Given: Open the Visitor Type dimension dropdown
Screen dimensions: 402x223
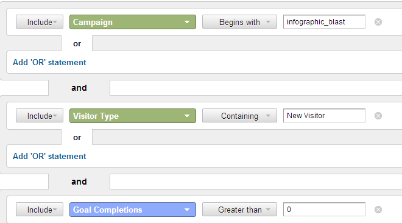Looking at the screenshot, I should (x=133, y=116).
